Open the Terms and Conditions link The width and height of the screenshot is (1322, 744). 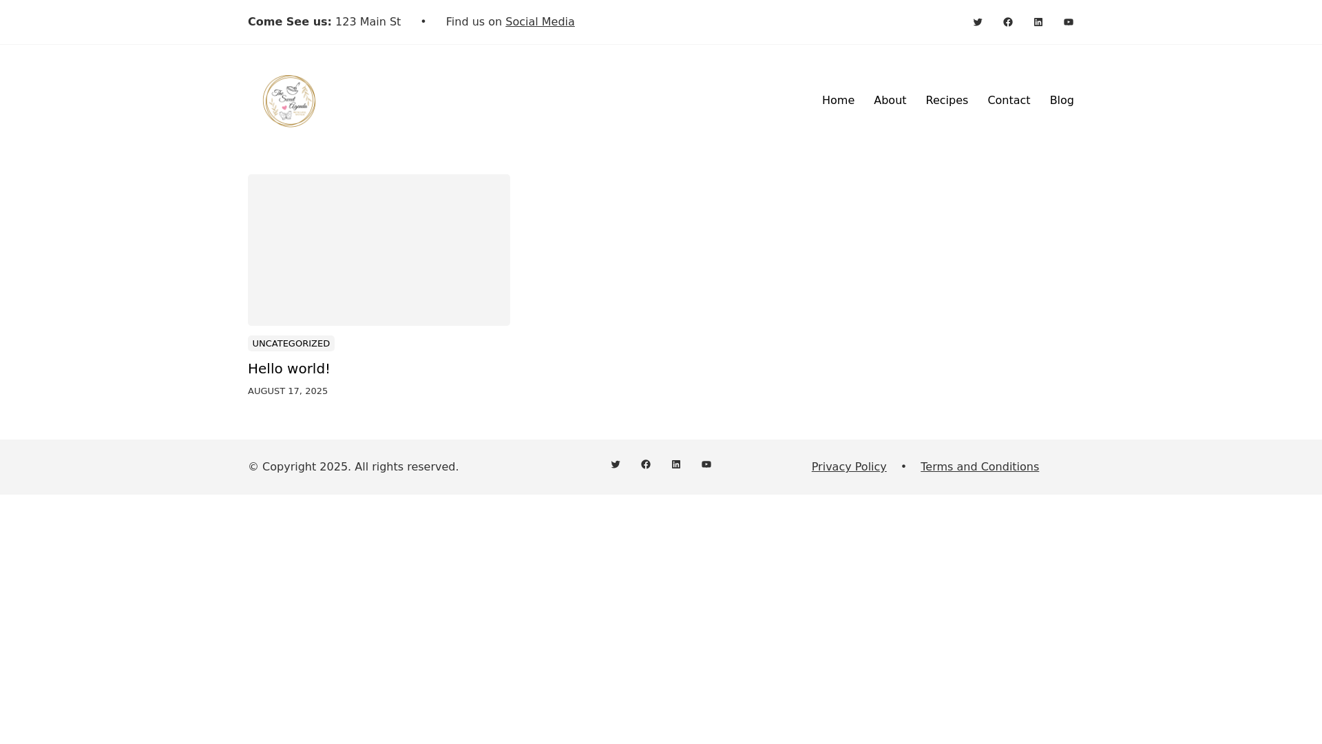pyautogui.click(x=980, y=467)
